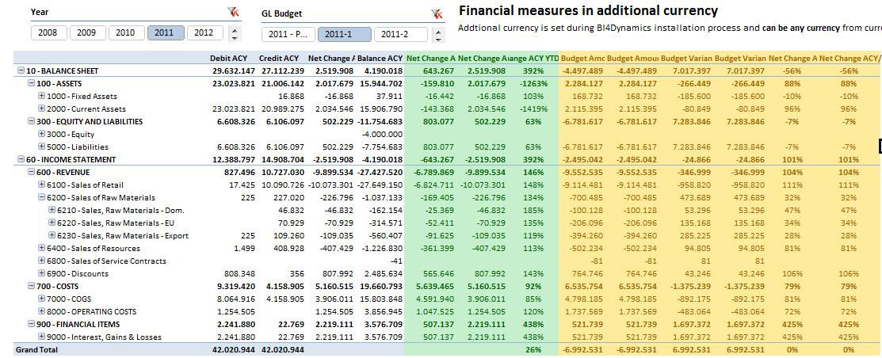This screenshot has width=882, height=358.
Task: Click Financial measures in additional currency heading
Action: (x=588, y=10)
